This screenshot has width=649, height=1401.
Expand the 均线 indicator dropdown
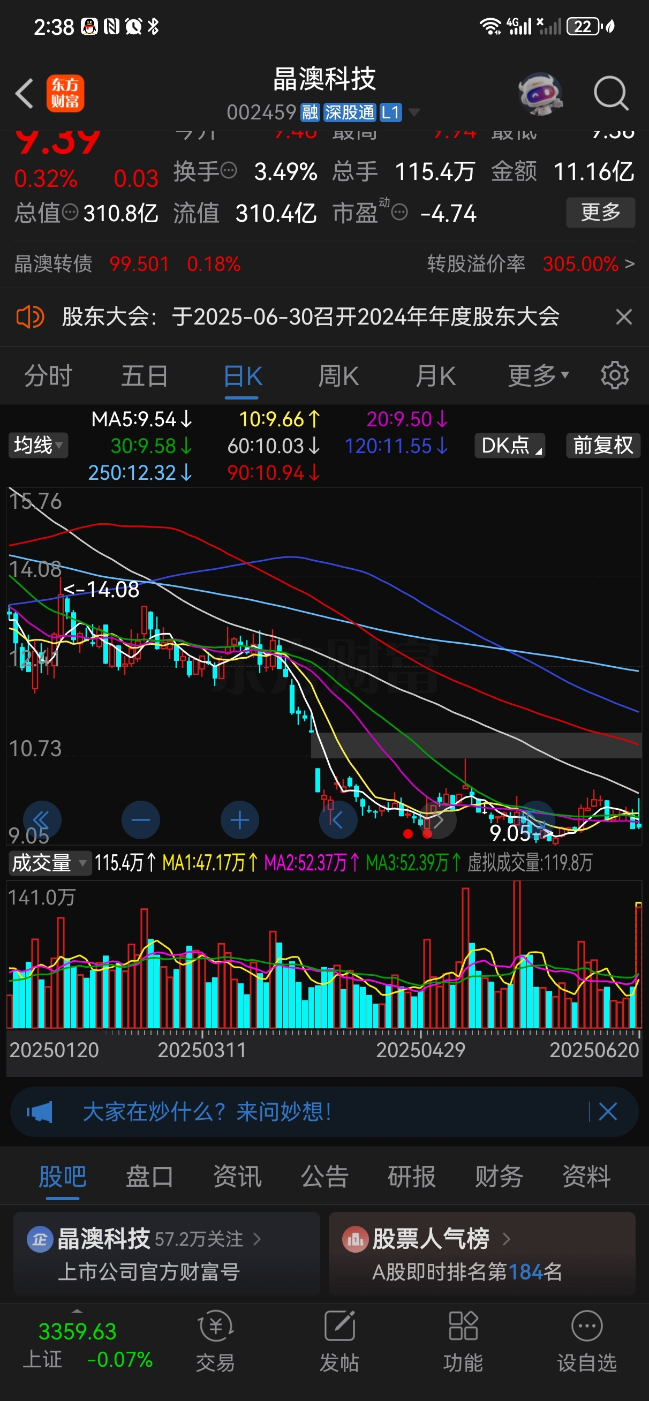[x=38, y=446]
